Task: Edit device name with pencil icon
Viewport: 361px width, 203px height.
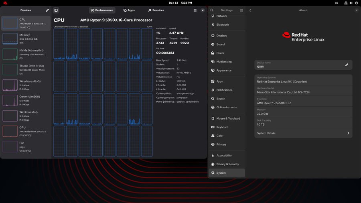Action: (x=347, y=65)
